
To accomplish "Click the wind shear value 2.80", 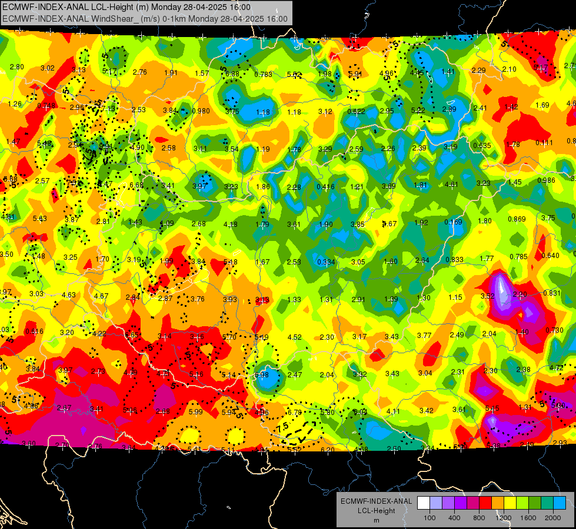I will [x=17, y=67].
